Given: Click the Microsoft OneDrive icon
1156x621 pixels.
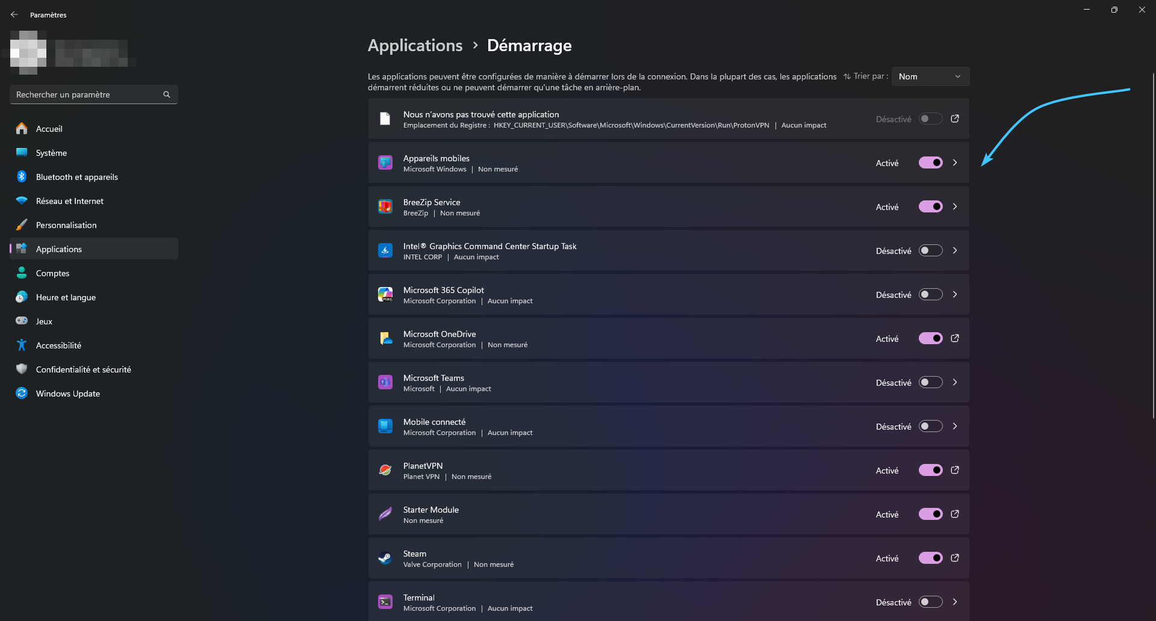Looking at the screenshot, I should pos(385,338).
